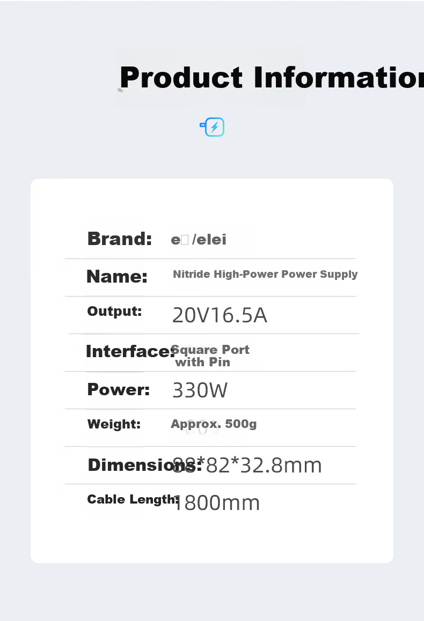424x621 pixels.
Task: Select the Weight label
Action: [x=114, y=424]
